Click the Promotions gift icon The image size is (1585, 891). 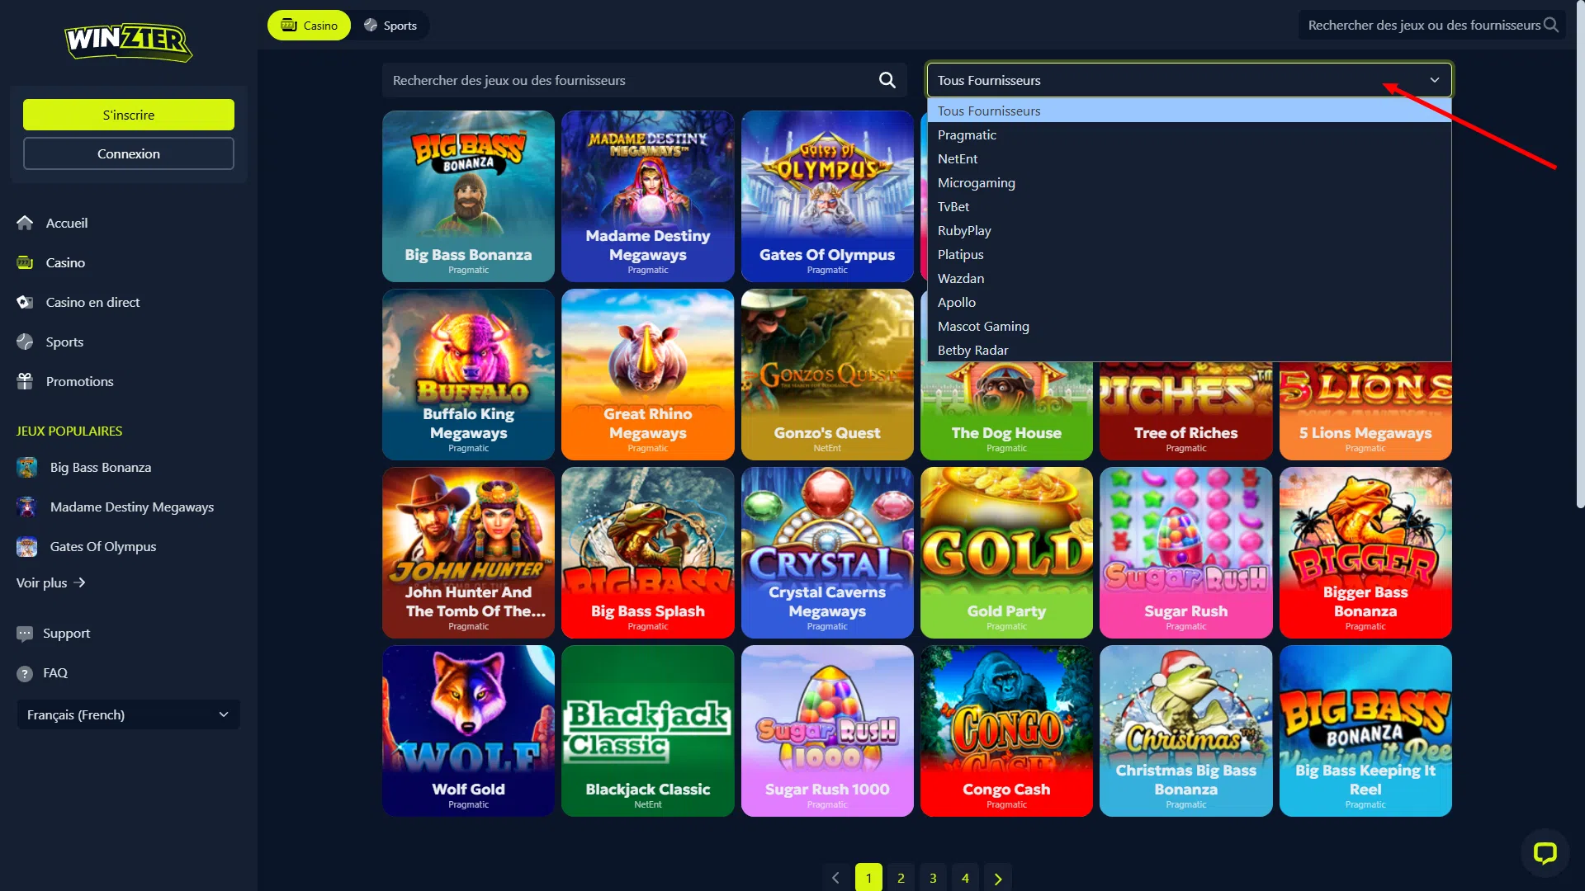25,381
